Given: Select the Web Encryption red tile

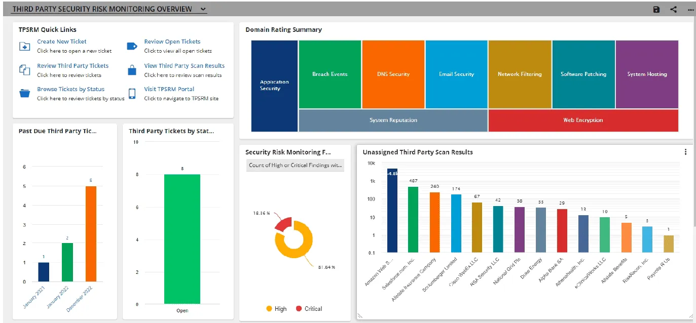Looking at the screenshot, I should point(583,120).
